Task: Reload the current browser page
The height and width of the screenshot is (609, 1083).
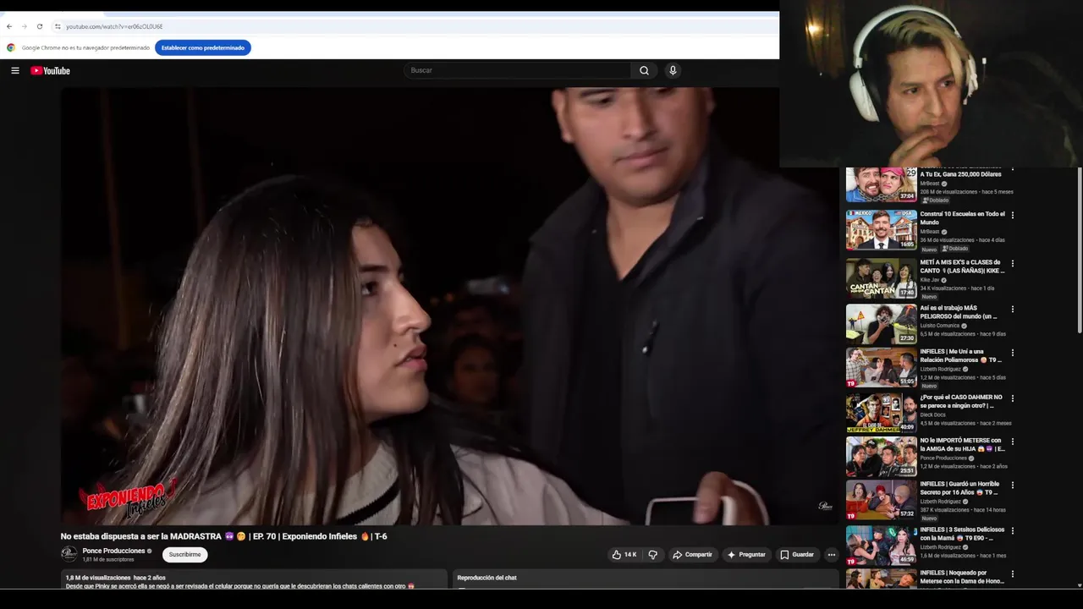Action: point(39,26)
